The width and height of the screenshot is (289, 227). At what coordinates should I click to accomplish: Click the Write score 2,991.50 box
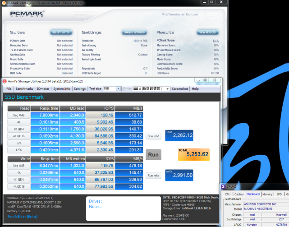(179, 175)
